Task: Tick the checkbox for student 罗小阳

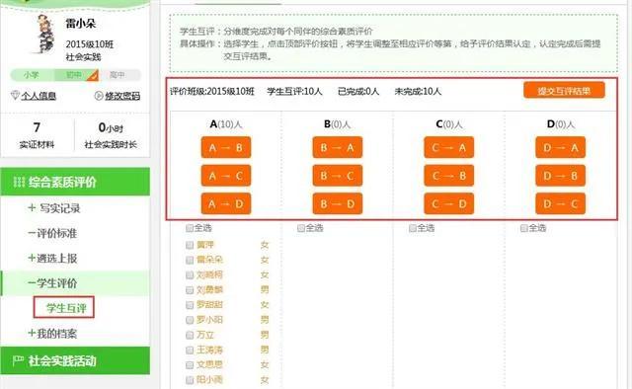Action: coord(190,320)
